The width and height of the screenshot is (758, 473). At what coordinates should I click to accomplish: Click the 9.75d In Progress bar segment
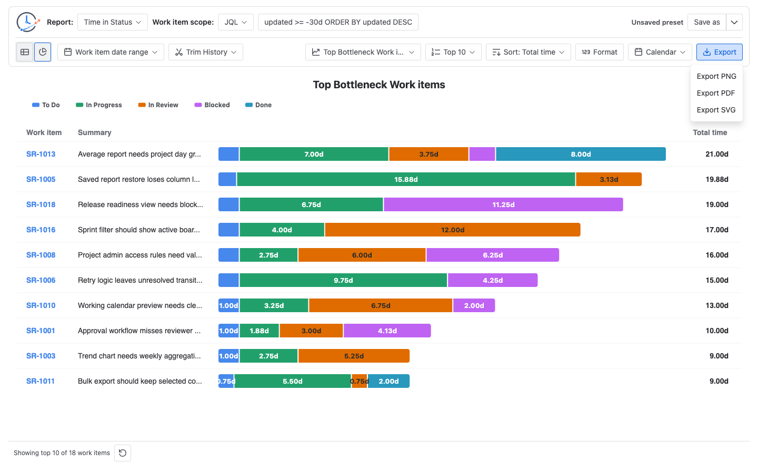(343, 280)
